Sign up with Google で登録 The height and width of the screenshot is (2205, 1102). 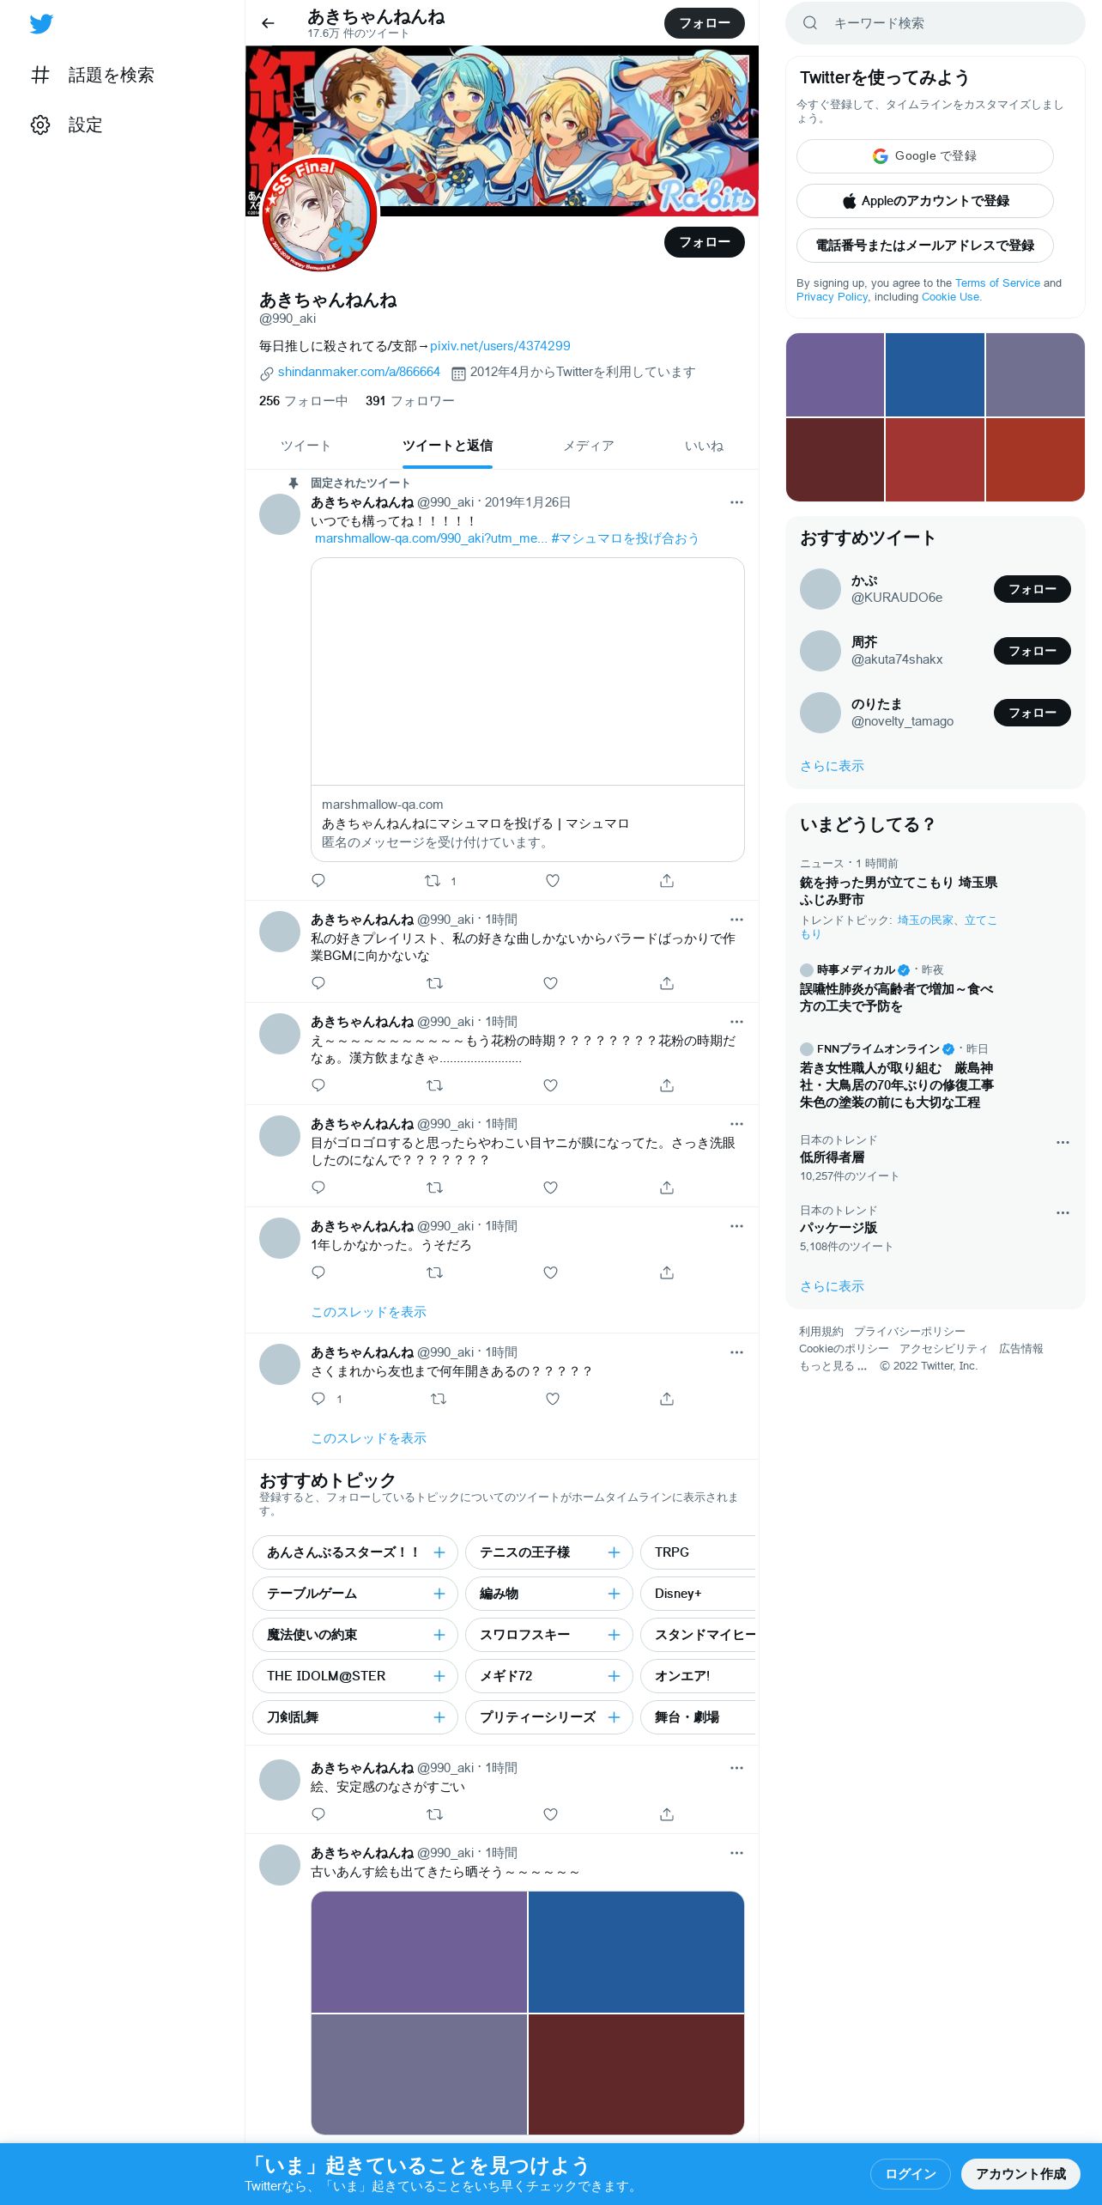click(925, 156)
